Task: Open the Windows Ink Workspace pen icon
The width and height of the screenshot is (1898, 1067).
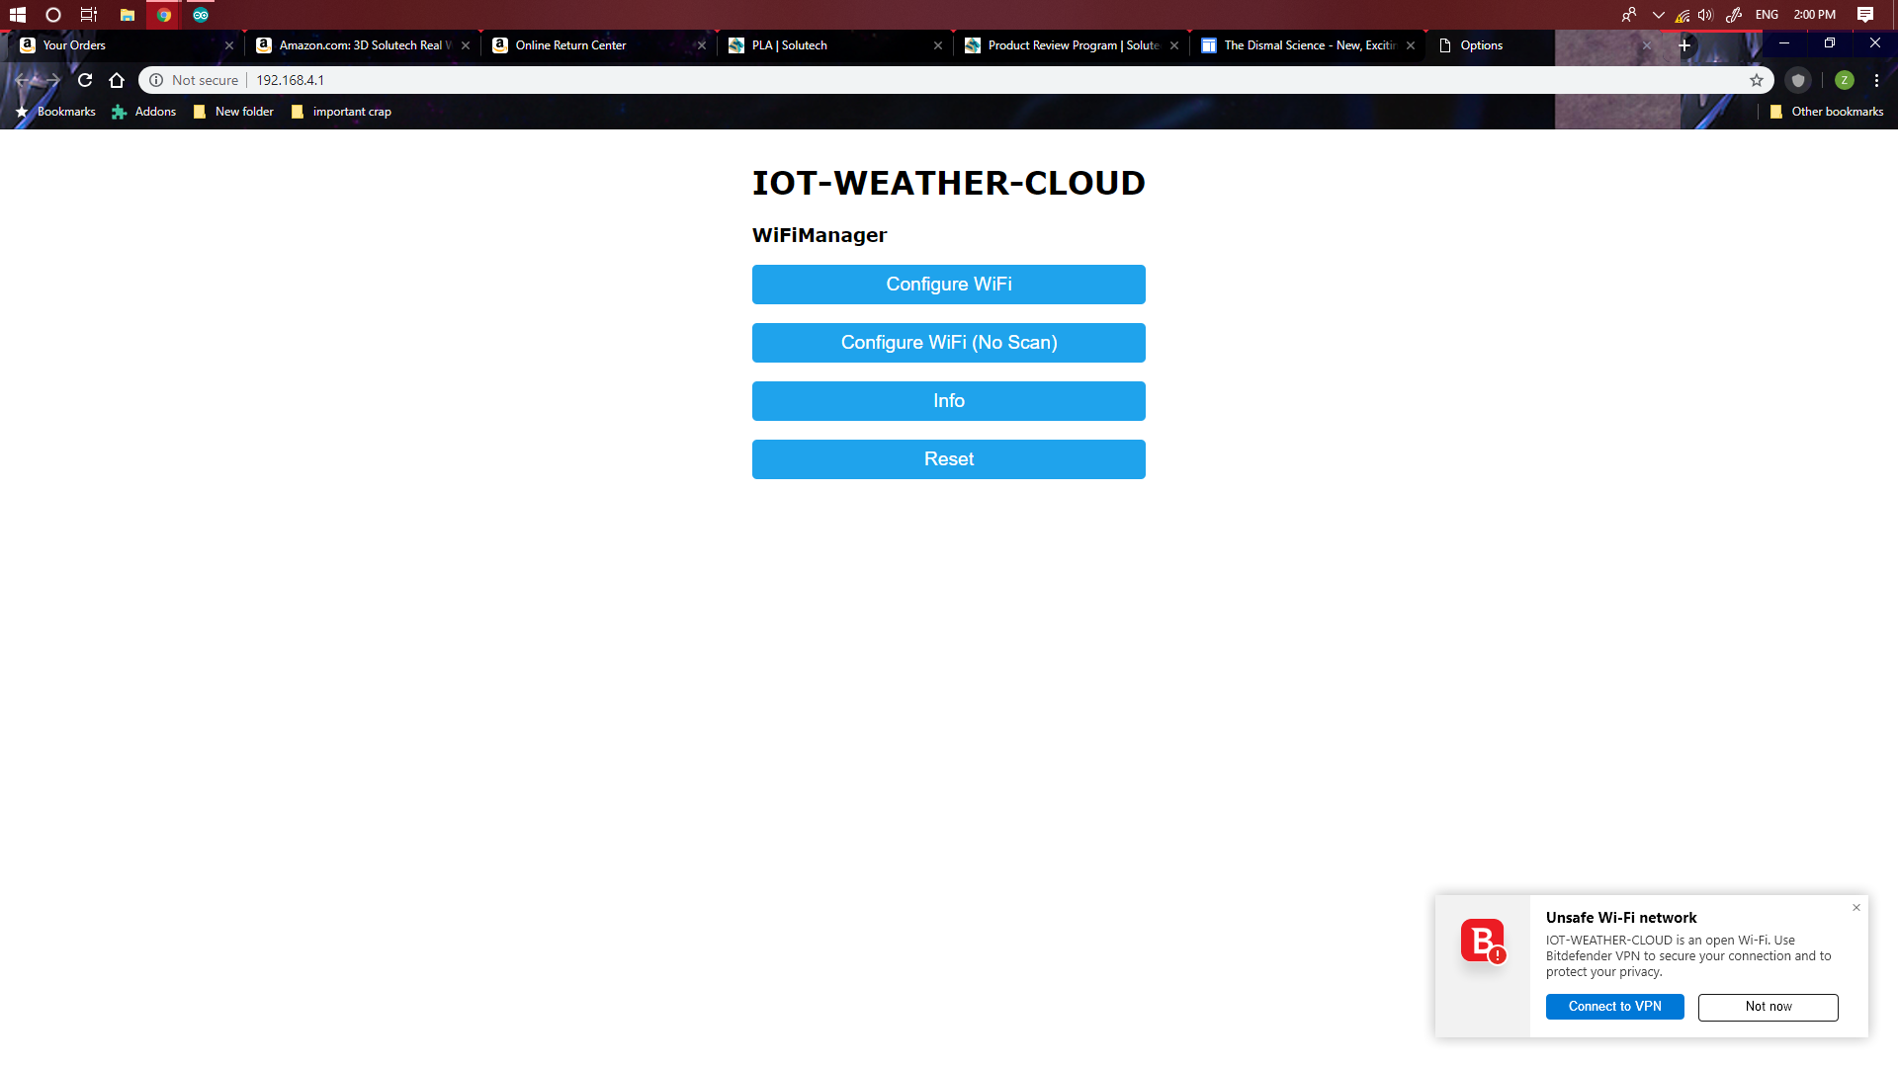Action: (x=1733, y=15)
